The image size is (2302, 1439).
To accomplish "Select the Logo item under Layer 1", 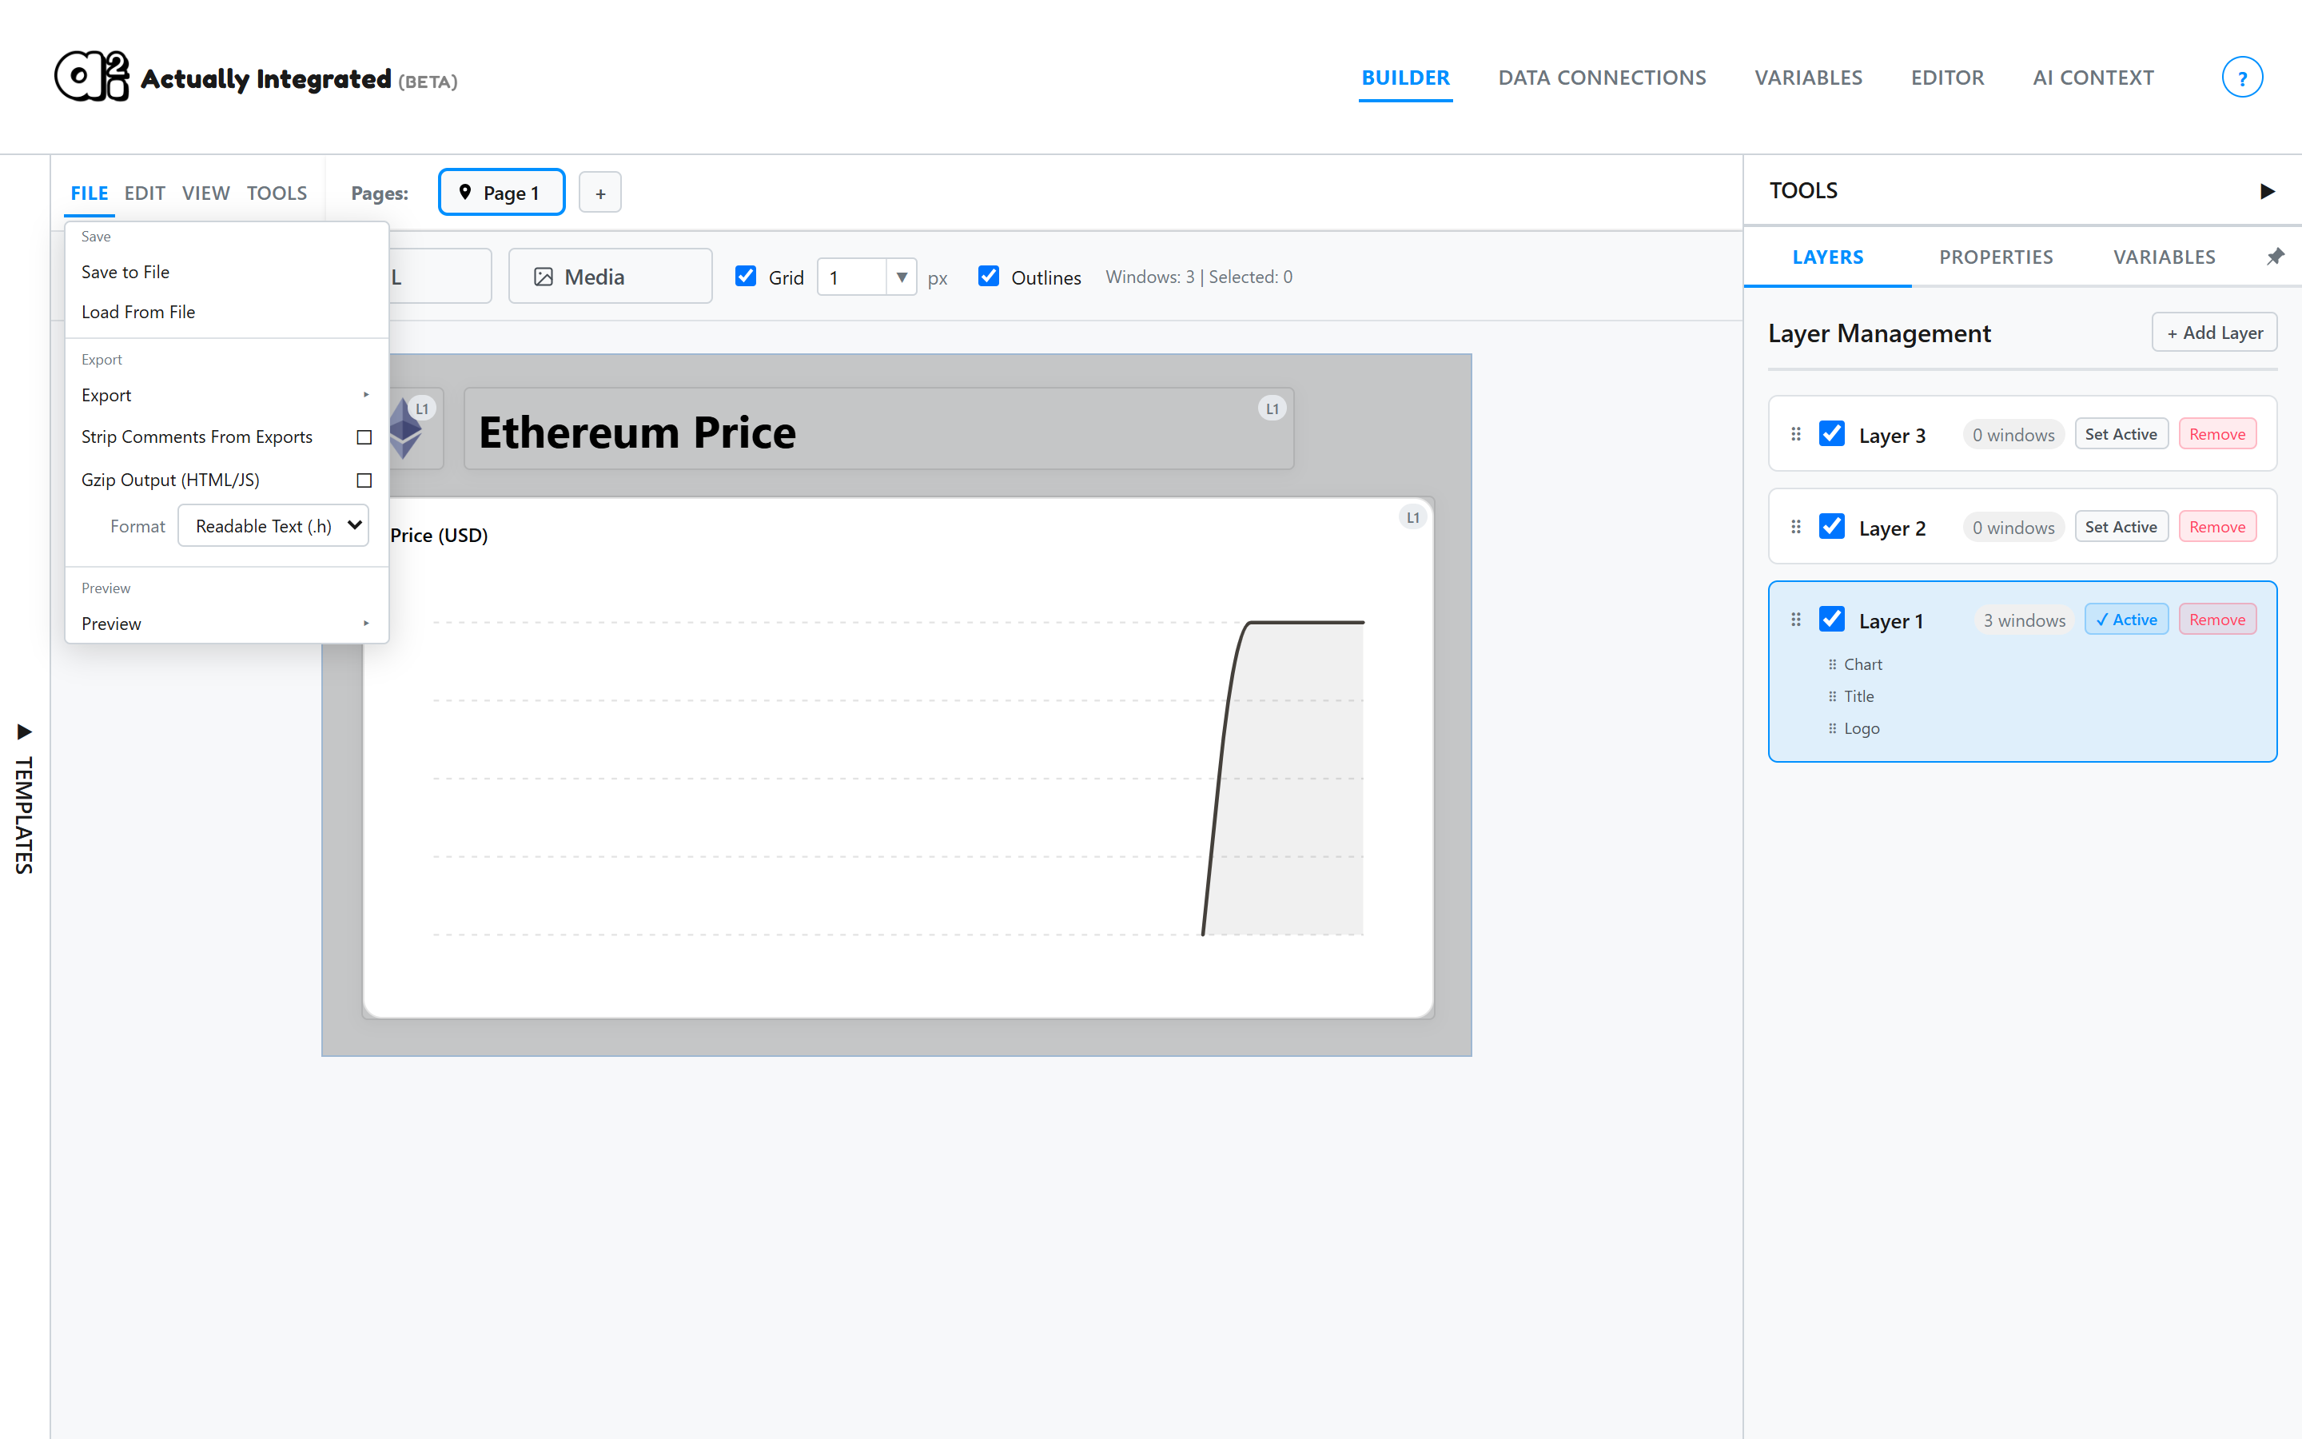I will [1862, 728].
